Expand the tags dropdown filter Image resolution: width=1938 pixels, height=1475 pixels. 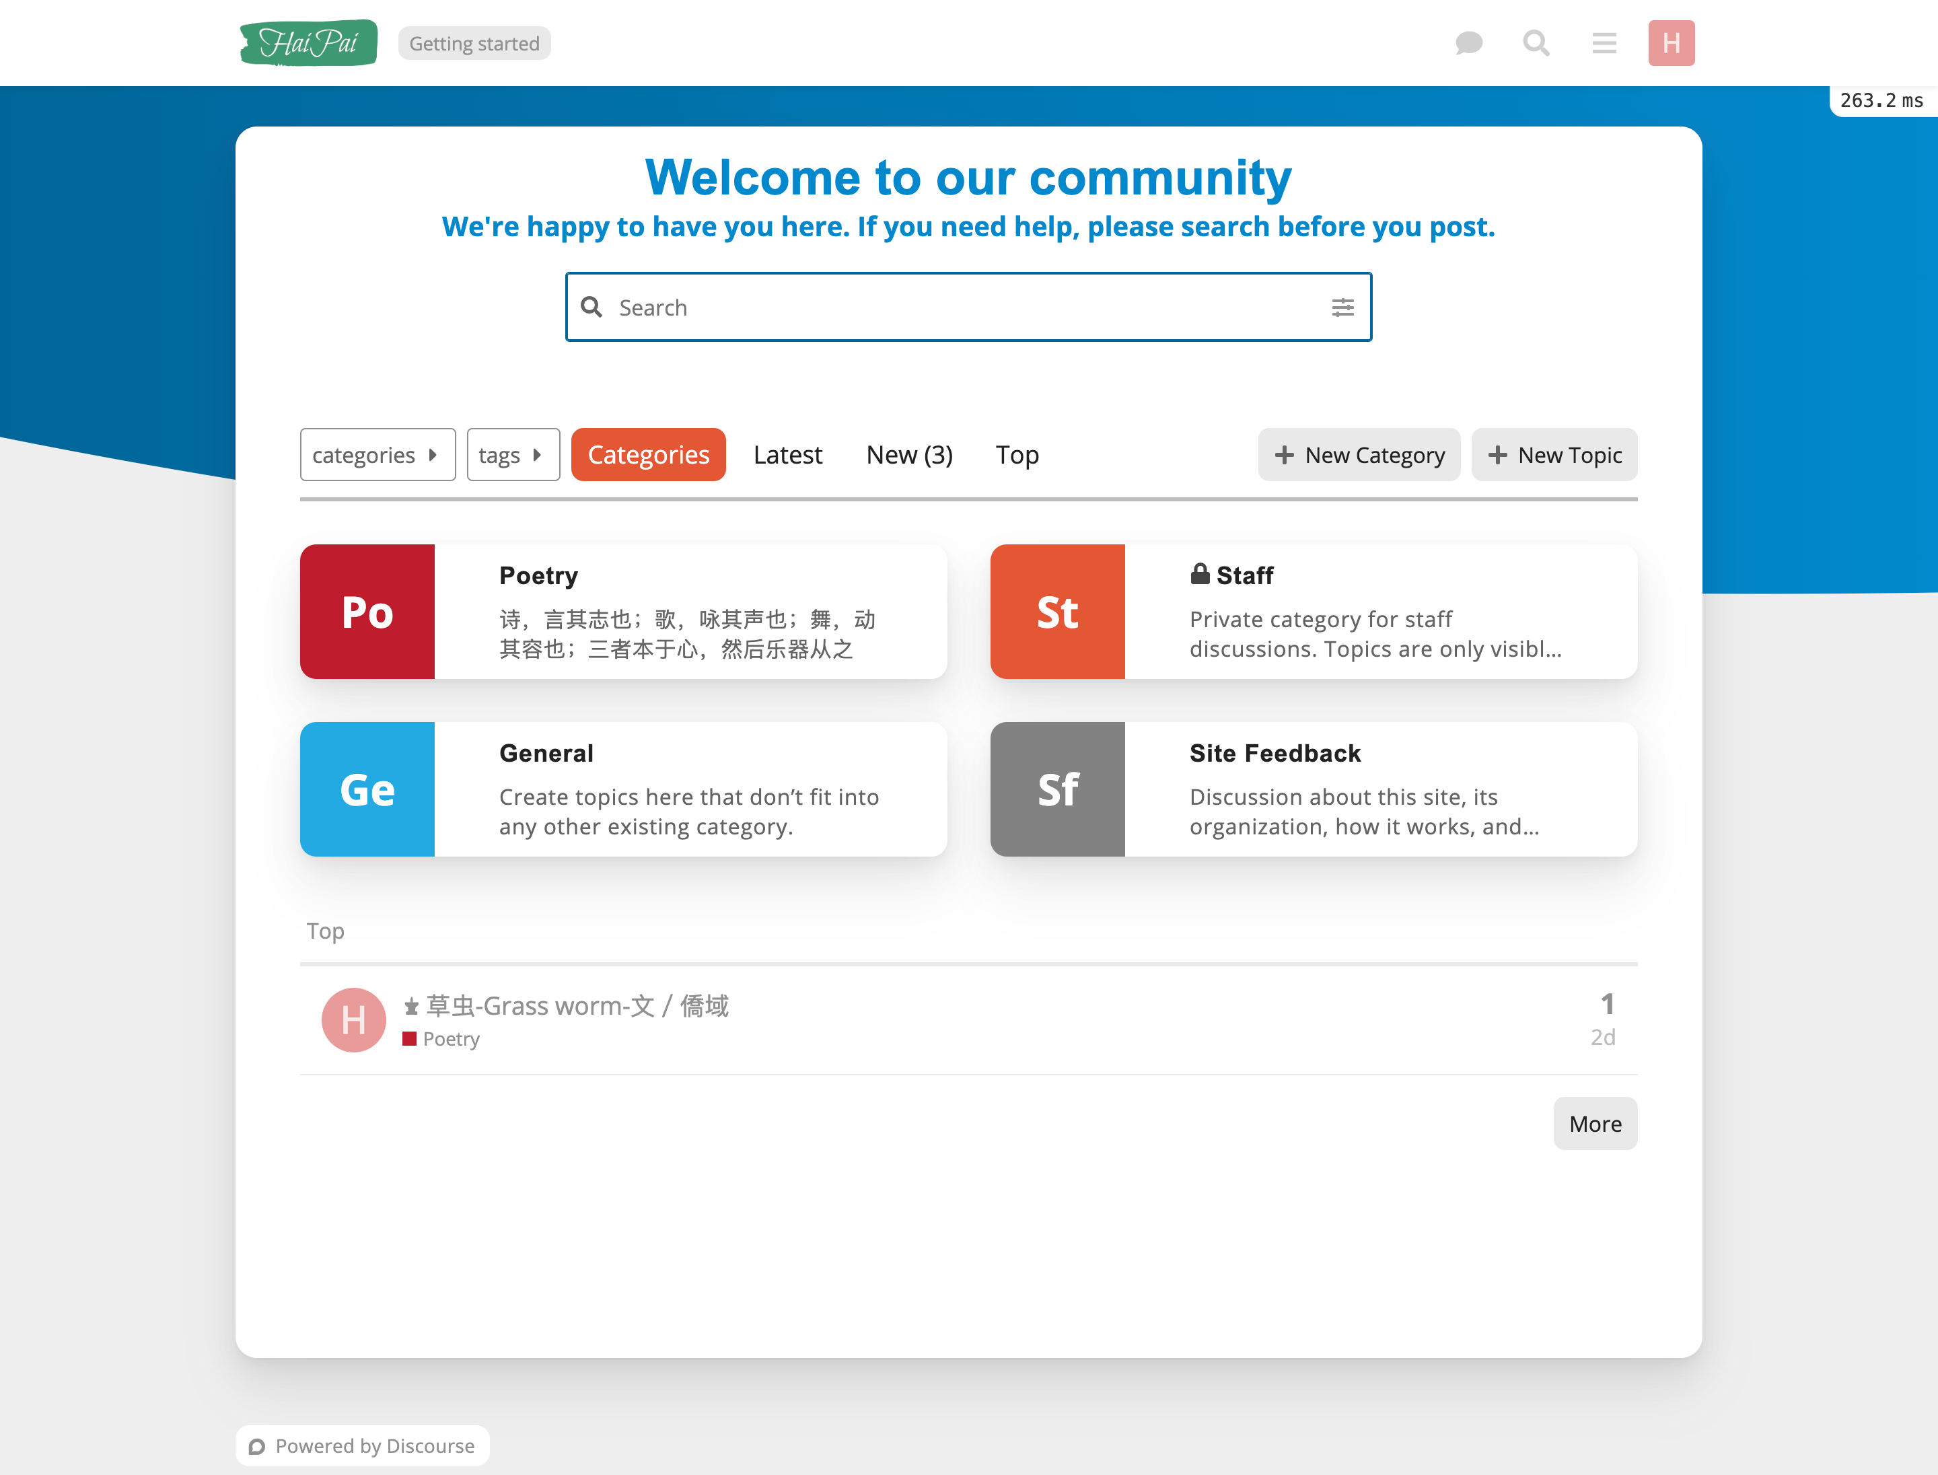513,455
